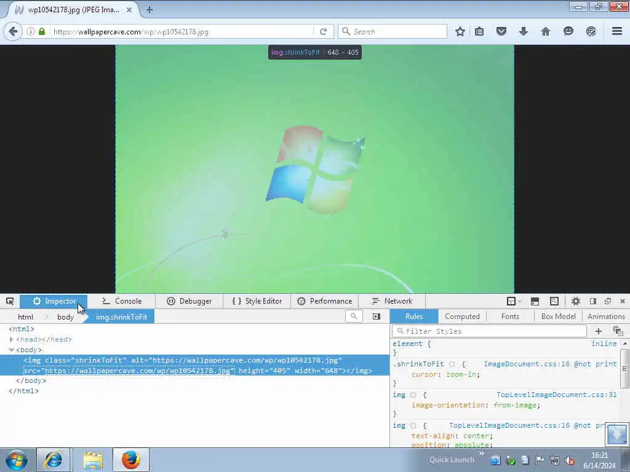This screenshot has width=630, height=472.
Task: Open ImageDocument.css:16 source link
Action: (x=527, y=364)
